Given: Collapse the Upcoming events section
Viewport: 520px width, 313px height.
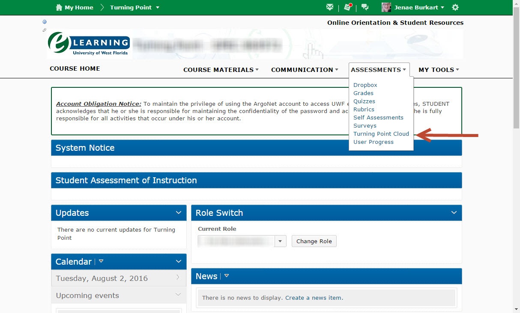Looking at the screenshot, I should point(178,295).
